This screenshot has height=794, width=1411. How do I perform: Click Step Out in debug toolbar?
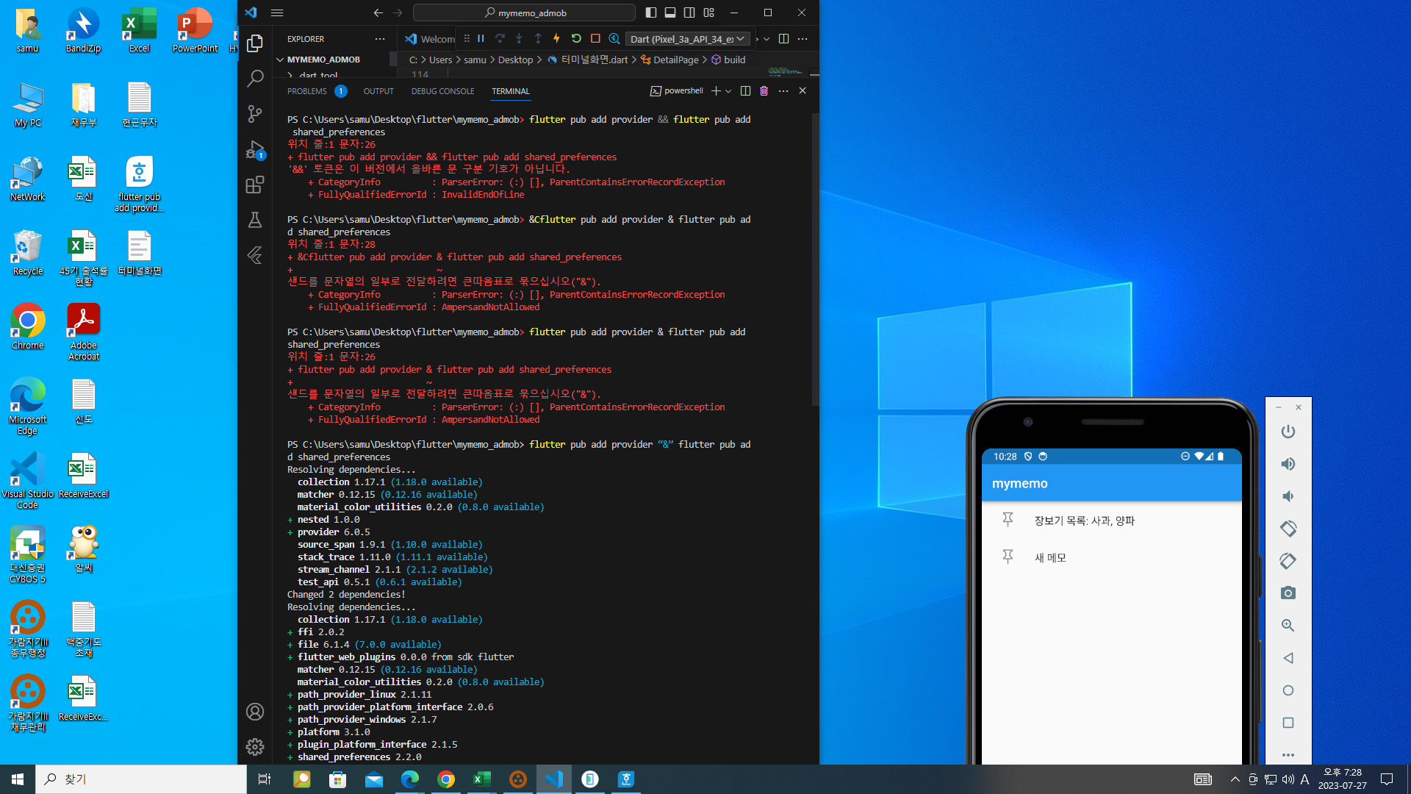click(x=538, y=38)
